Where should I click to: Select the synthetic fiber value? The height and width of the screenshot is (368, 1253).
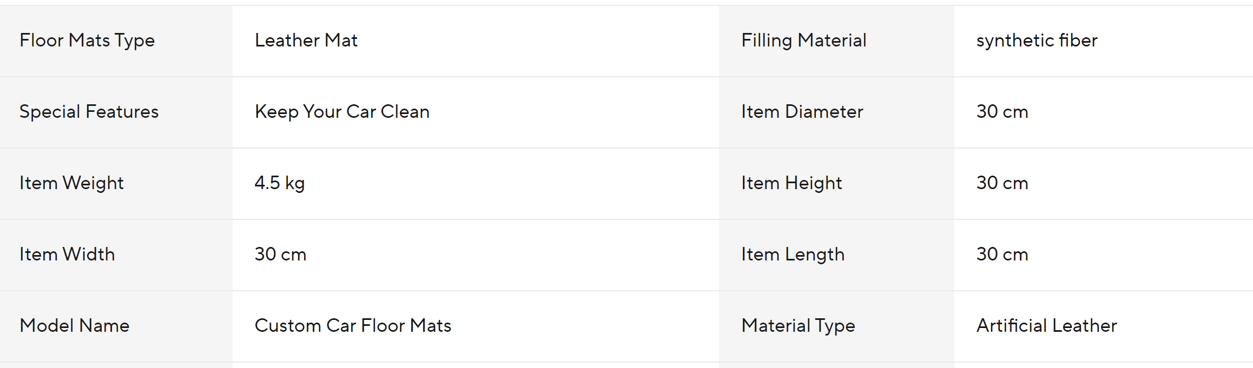coord(1037,41)
